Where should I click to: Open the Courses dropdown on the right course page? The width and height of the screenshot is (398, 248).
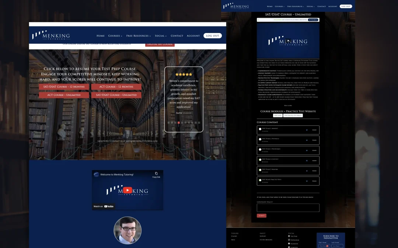[279, 6]
